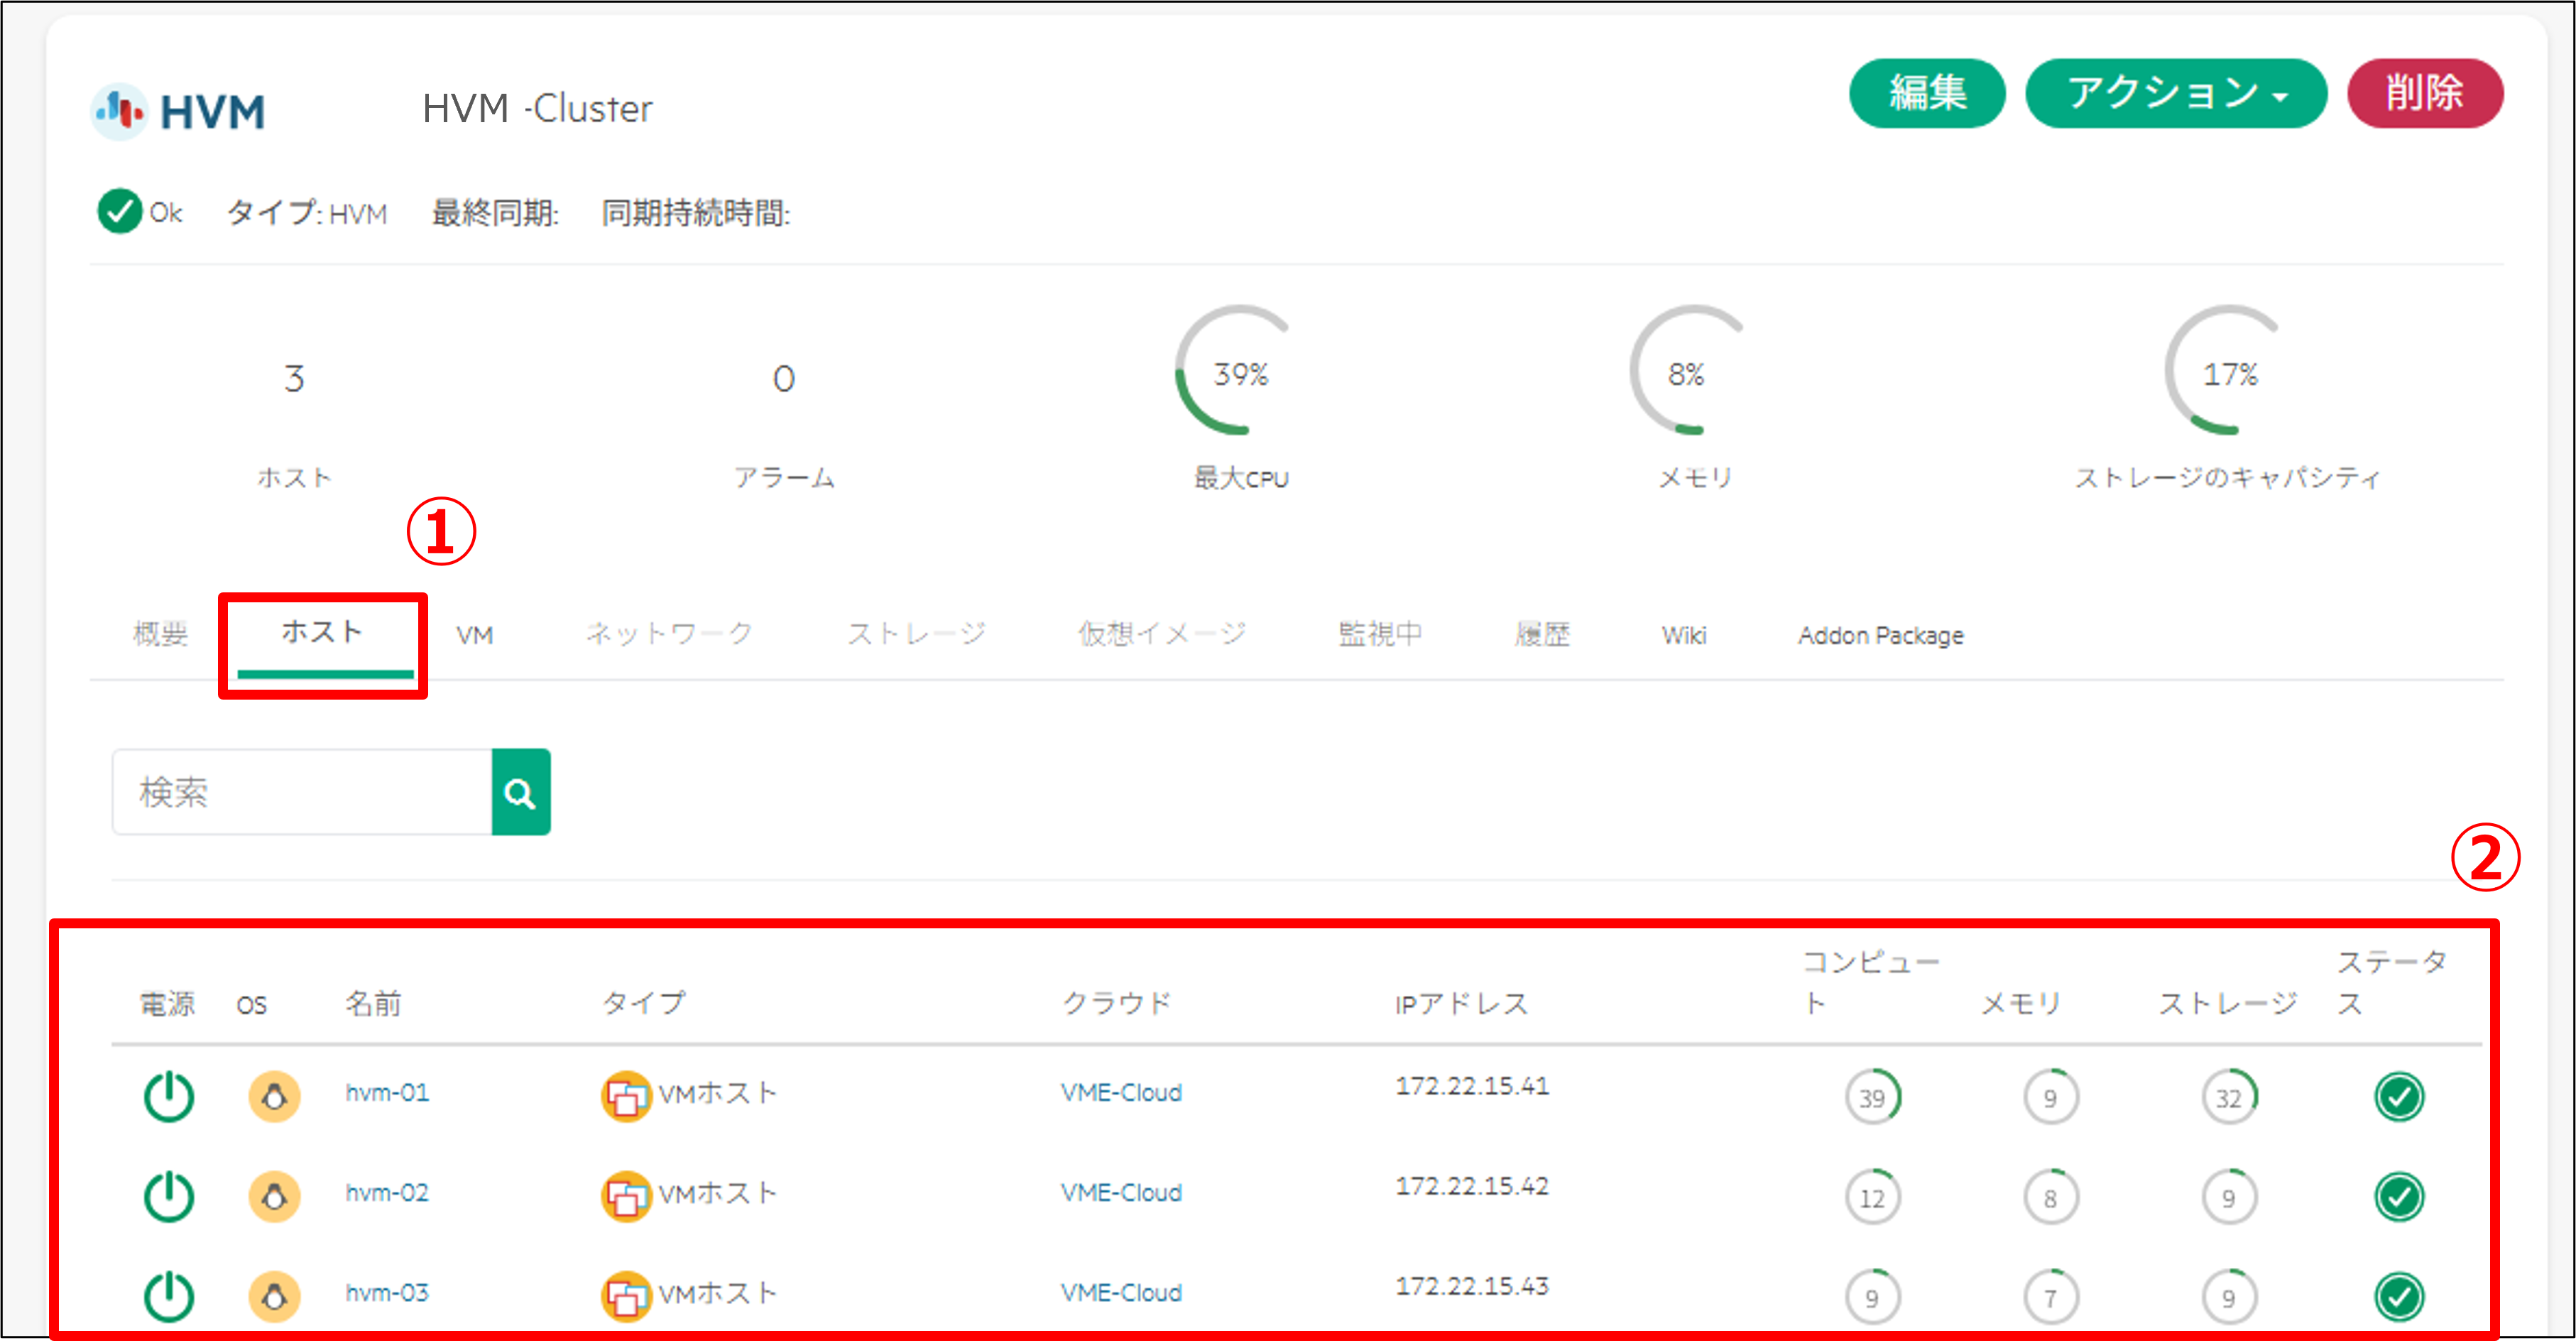The height and width of the screenshot is (1341, 2576).
Task: Open VME-Cloud link in hvm-02 row
Action: [x=1121, y=1192]
